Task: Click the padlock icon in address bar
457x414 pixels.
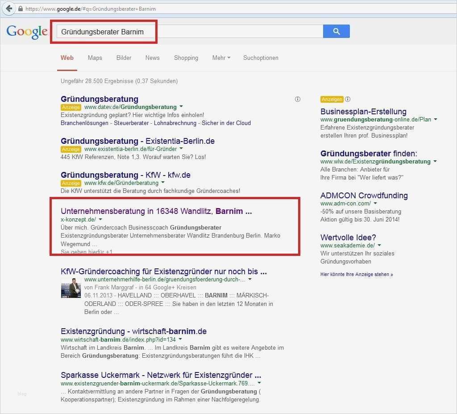Action: (x=21, y=9)
